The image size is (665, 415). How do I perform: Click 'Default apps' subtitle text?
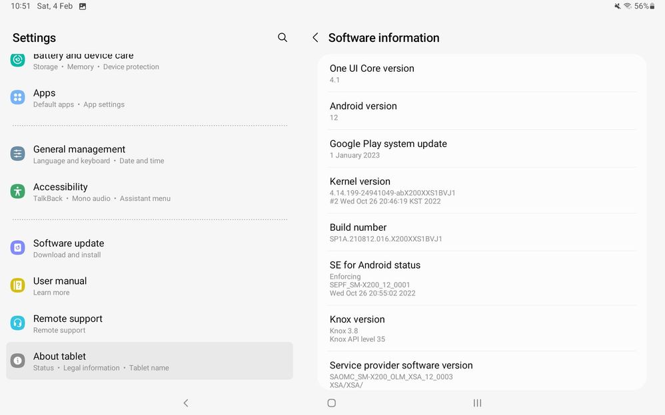click(53, 104)
